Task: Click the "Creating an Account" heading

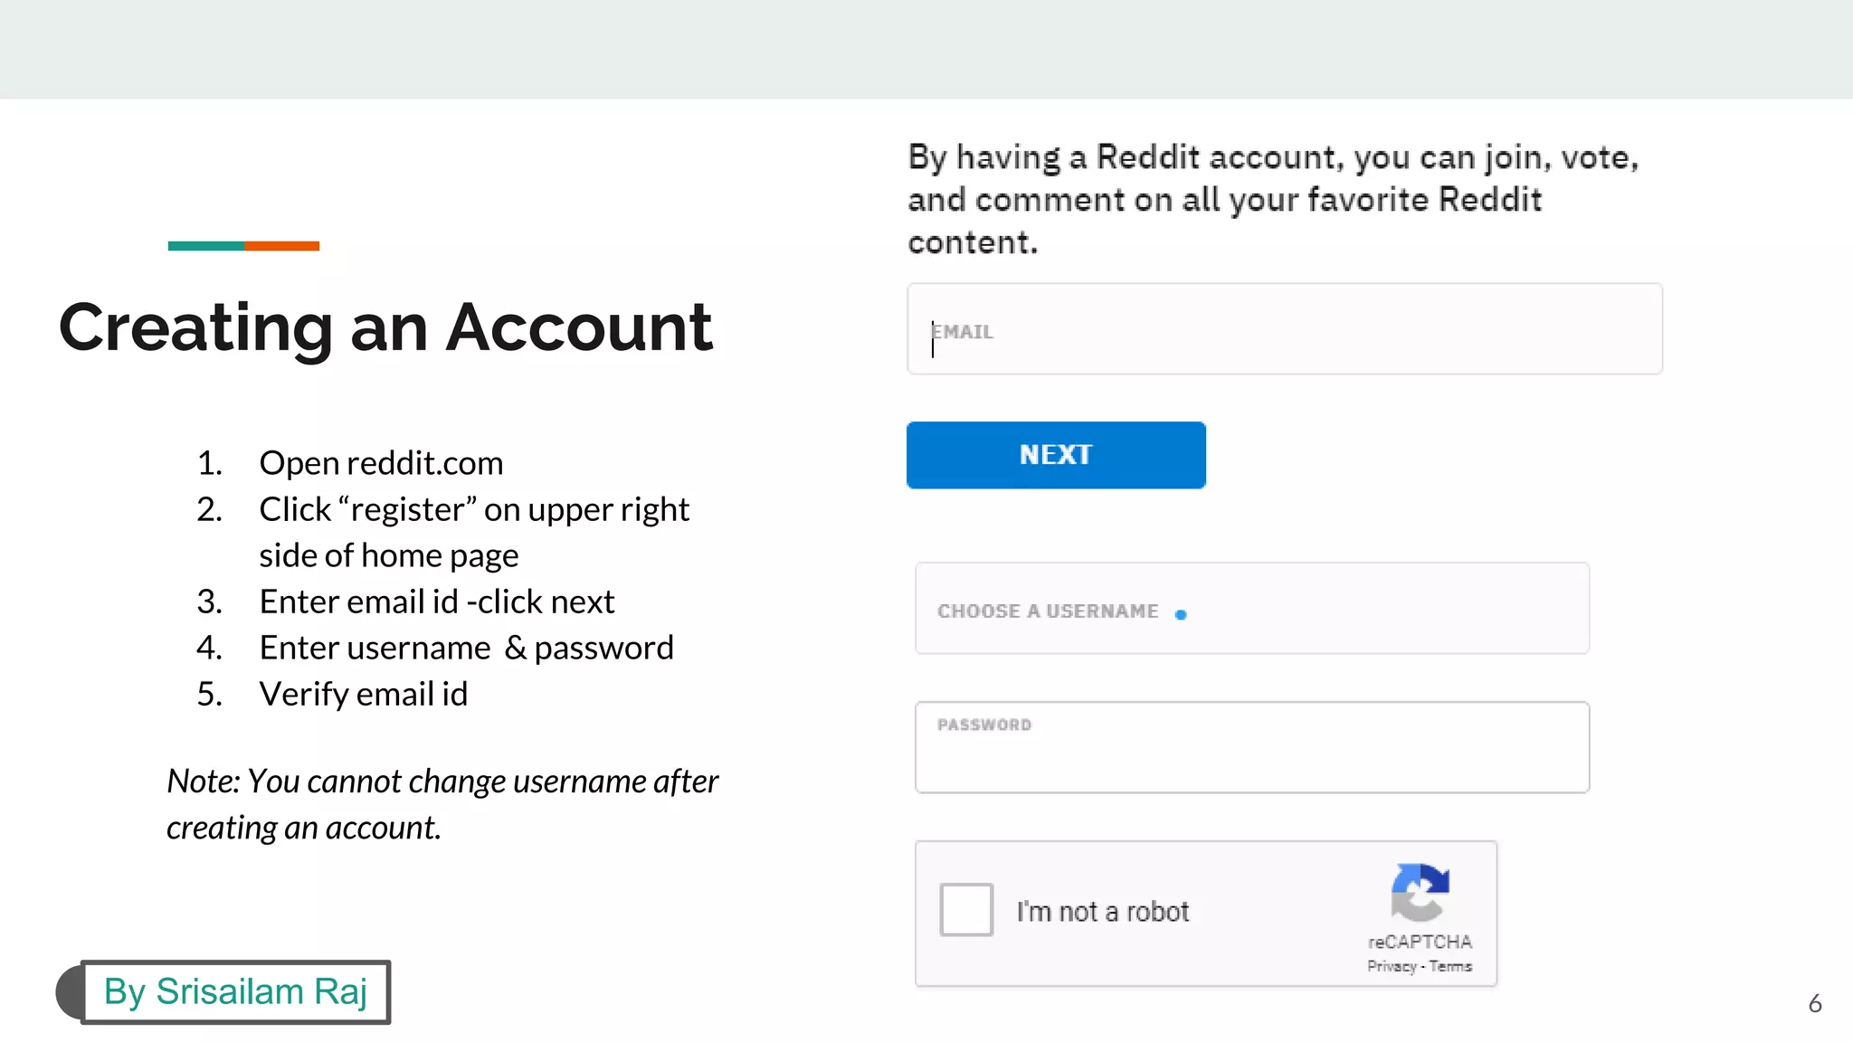Action: click(385, 327)
